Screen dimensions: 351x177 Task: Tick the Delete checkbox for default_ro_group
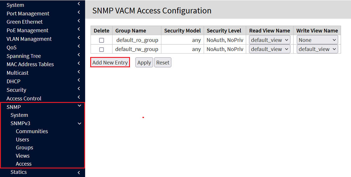click(102, 40)
